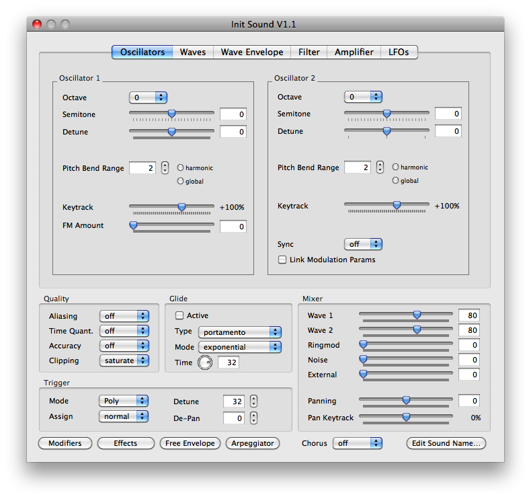The image size is (531, 499).
Task: Click the Ringmod mixer slider
Action: (x=406, y=344)
